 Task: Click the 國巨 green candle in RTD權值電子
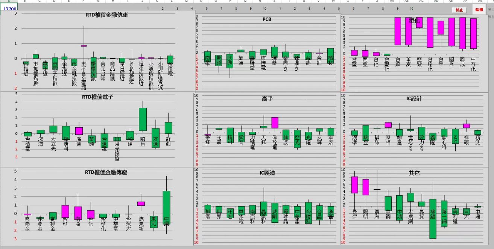coord(143,119)
